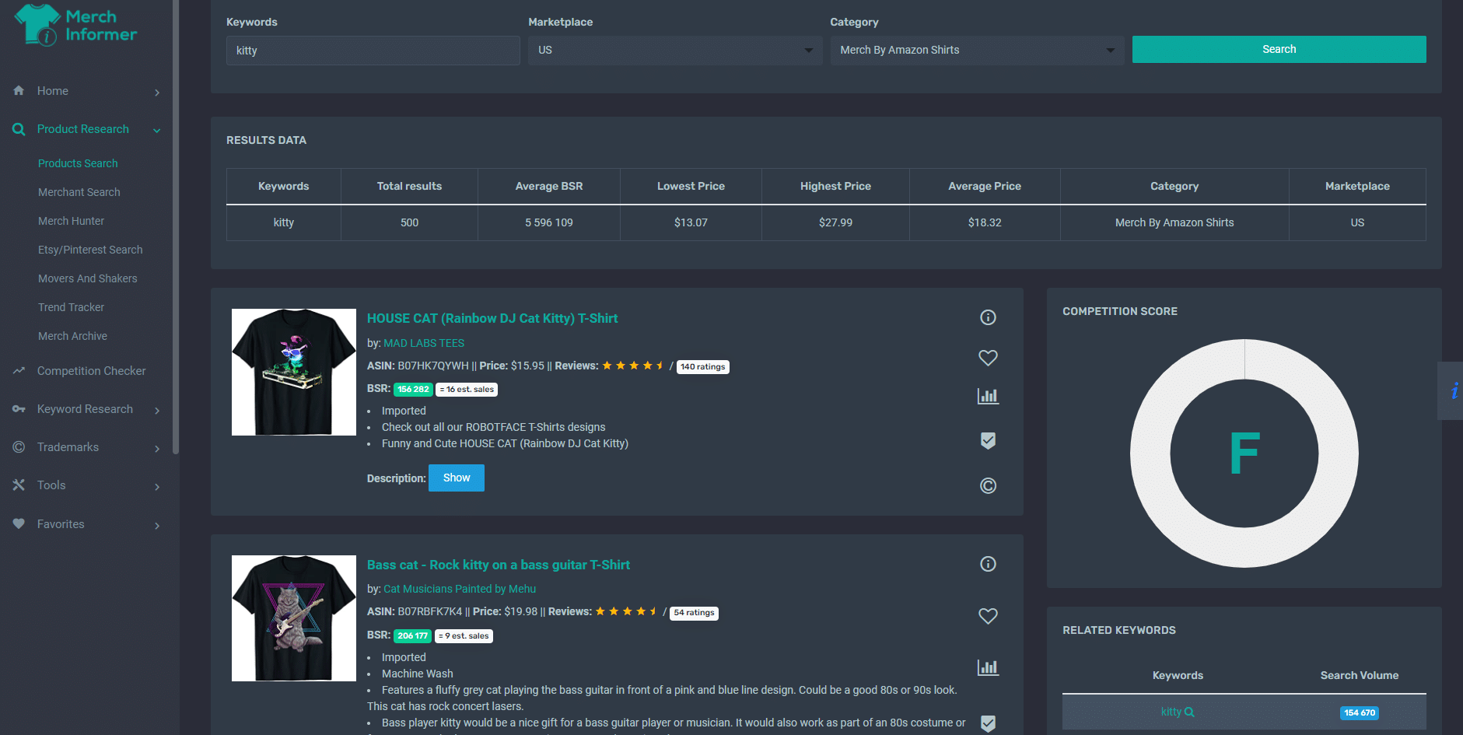Click the Total results column header

409,186
